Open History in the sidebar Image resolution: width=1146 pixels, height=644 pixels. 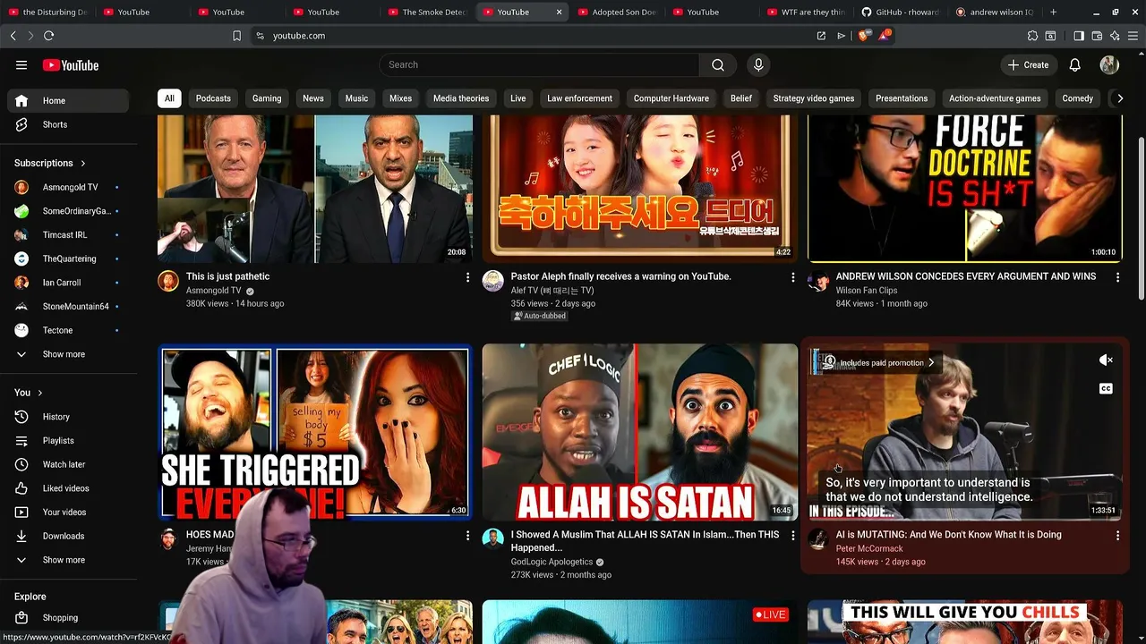tap(68, 417)
